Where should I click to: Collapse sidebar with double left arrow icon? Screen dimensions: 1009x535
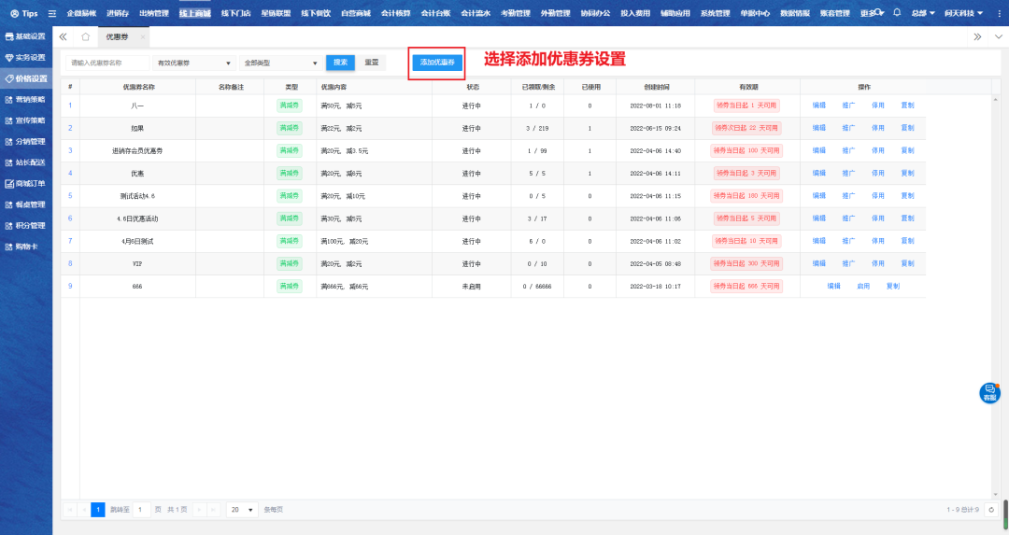click(63, 36)
